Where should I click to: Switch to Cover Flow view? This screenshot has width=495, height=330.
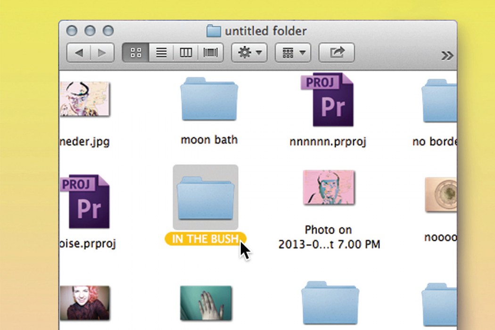pyautogui.click(x=210, y=53)
